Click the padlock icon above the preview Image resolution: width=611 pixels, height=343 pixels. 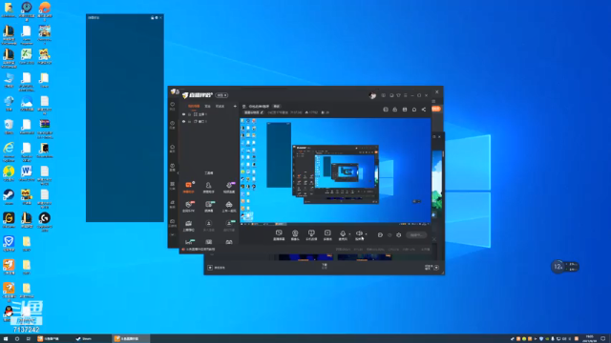click(394, 110)
